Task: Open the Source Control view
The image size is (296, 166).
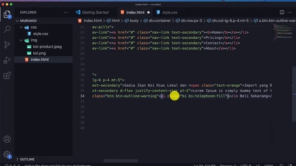Action: pyautogui.click(x=7, y=45)
